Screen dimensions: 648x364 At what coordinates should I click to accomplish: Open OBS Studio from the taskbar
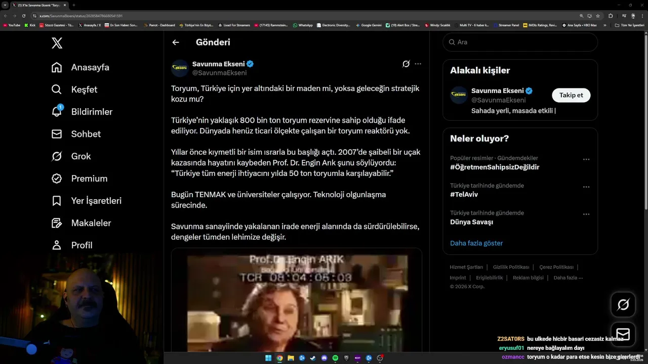[380, 358]
